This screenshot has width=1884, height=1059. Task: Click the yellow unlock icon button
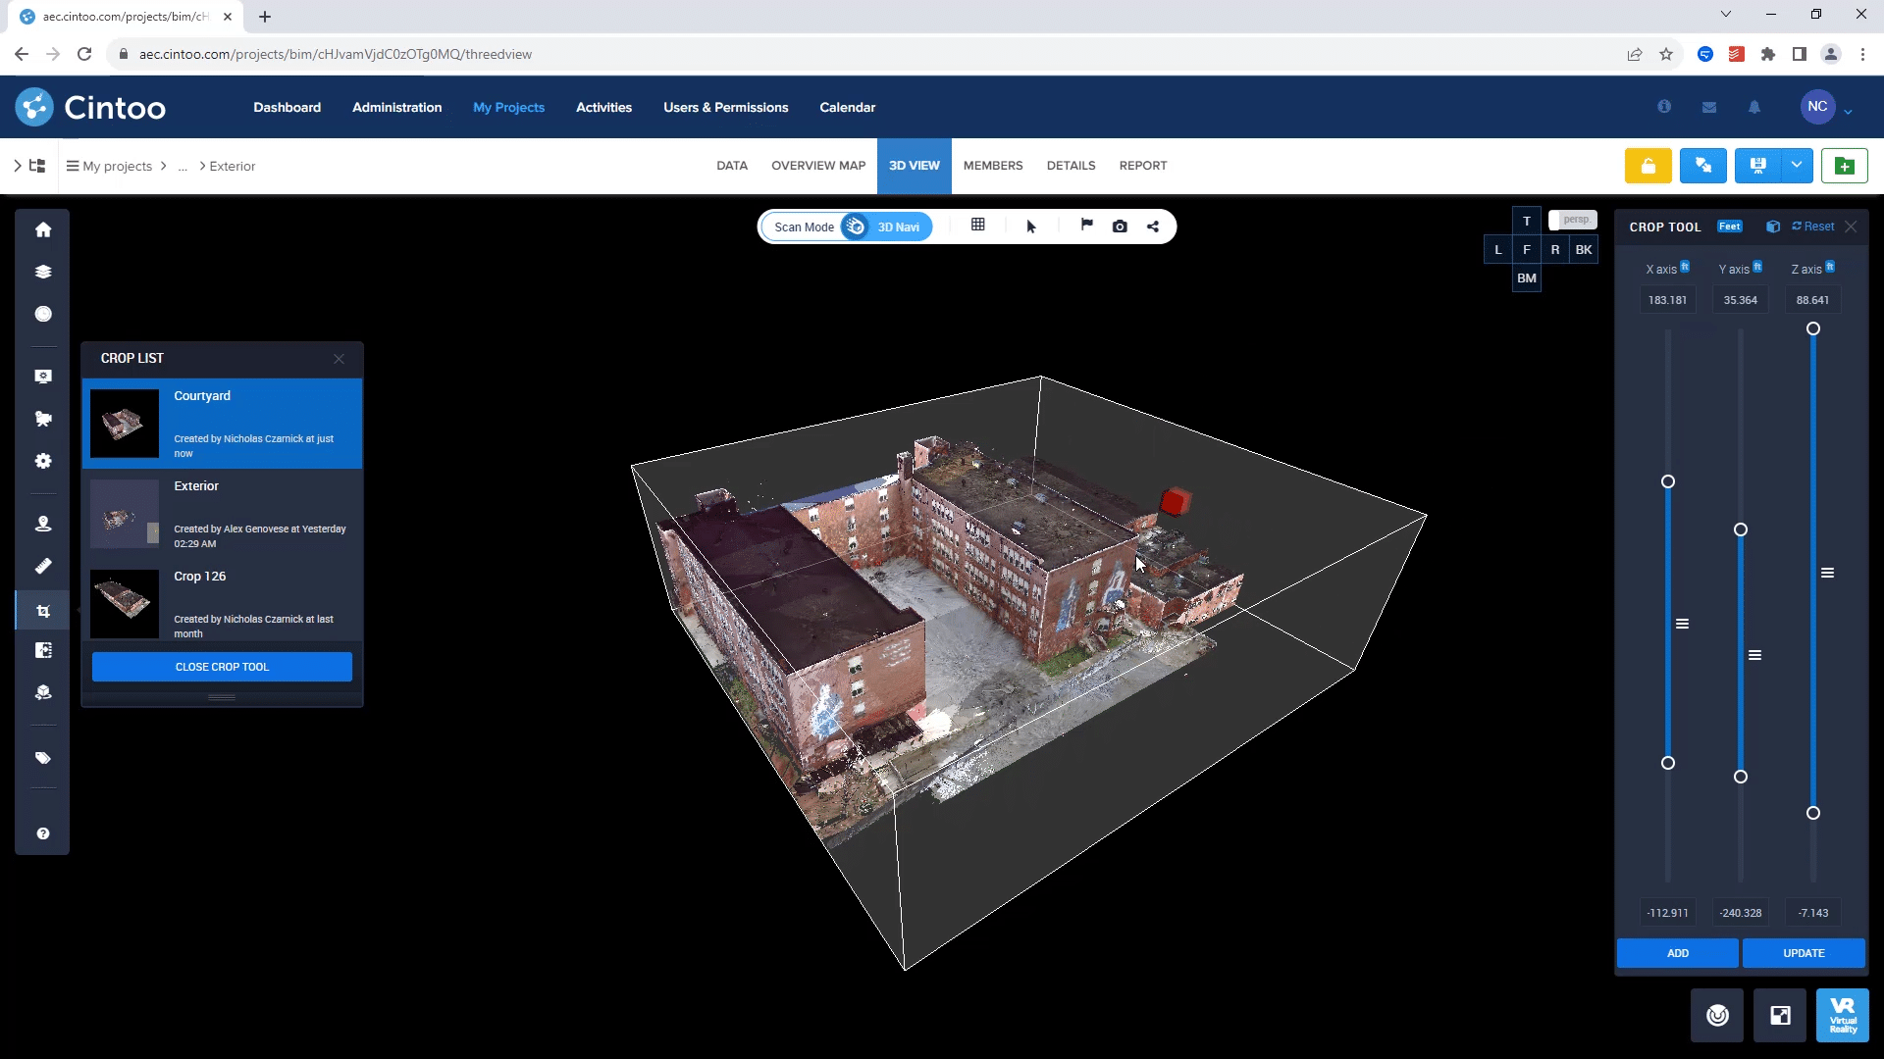(1648, 166)
